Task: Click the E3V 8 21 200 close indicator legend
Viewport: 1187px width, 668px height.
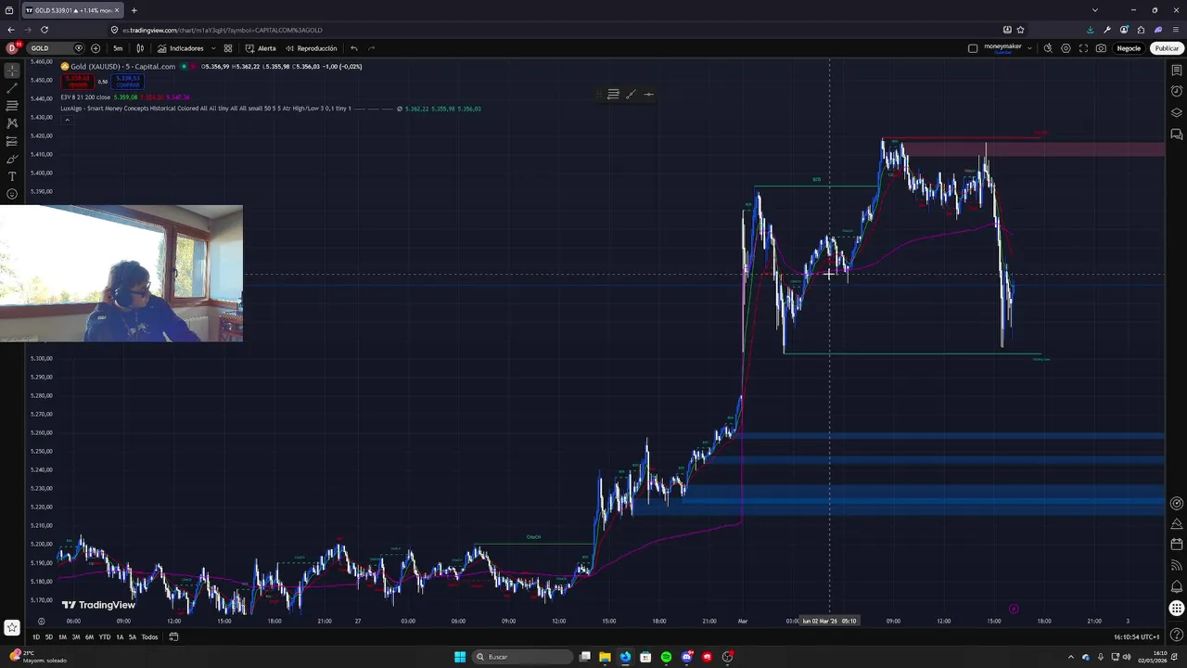Action: [85, 96]
